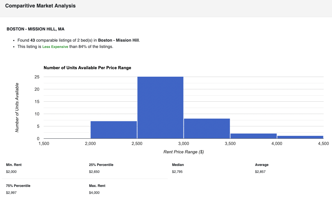Click the Median value $2,795
This screenshot has width=332, height=199.
coord(177,172)
